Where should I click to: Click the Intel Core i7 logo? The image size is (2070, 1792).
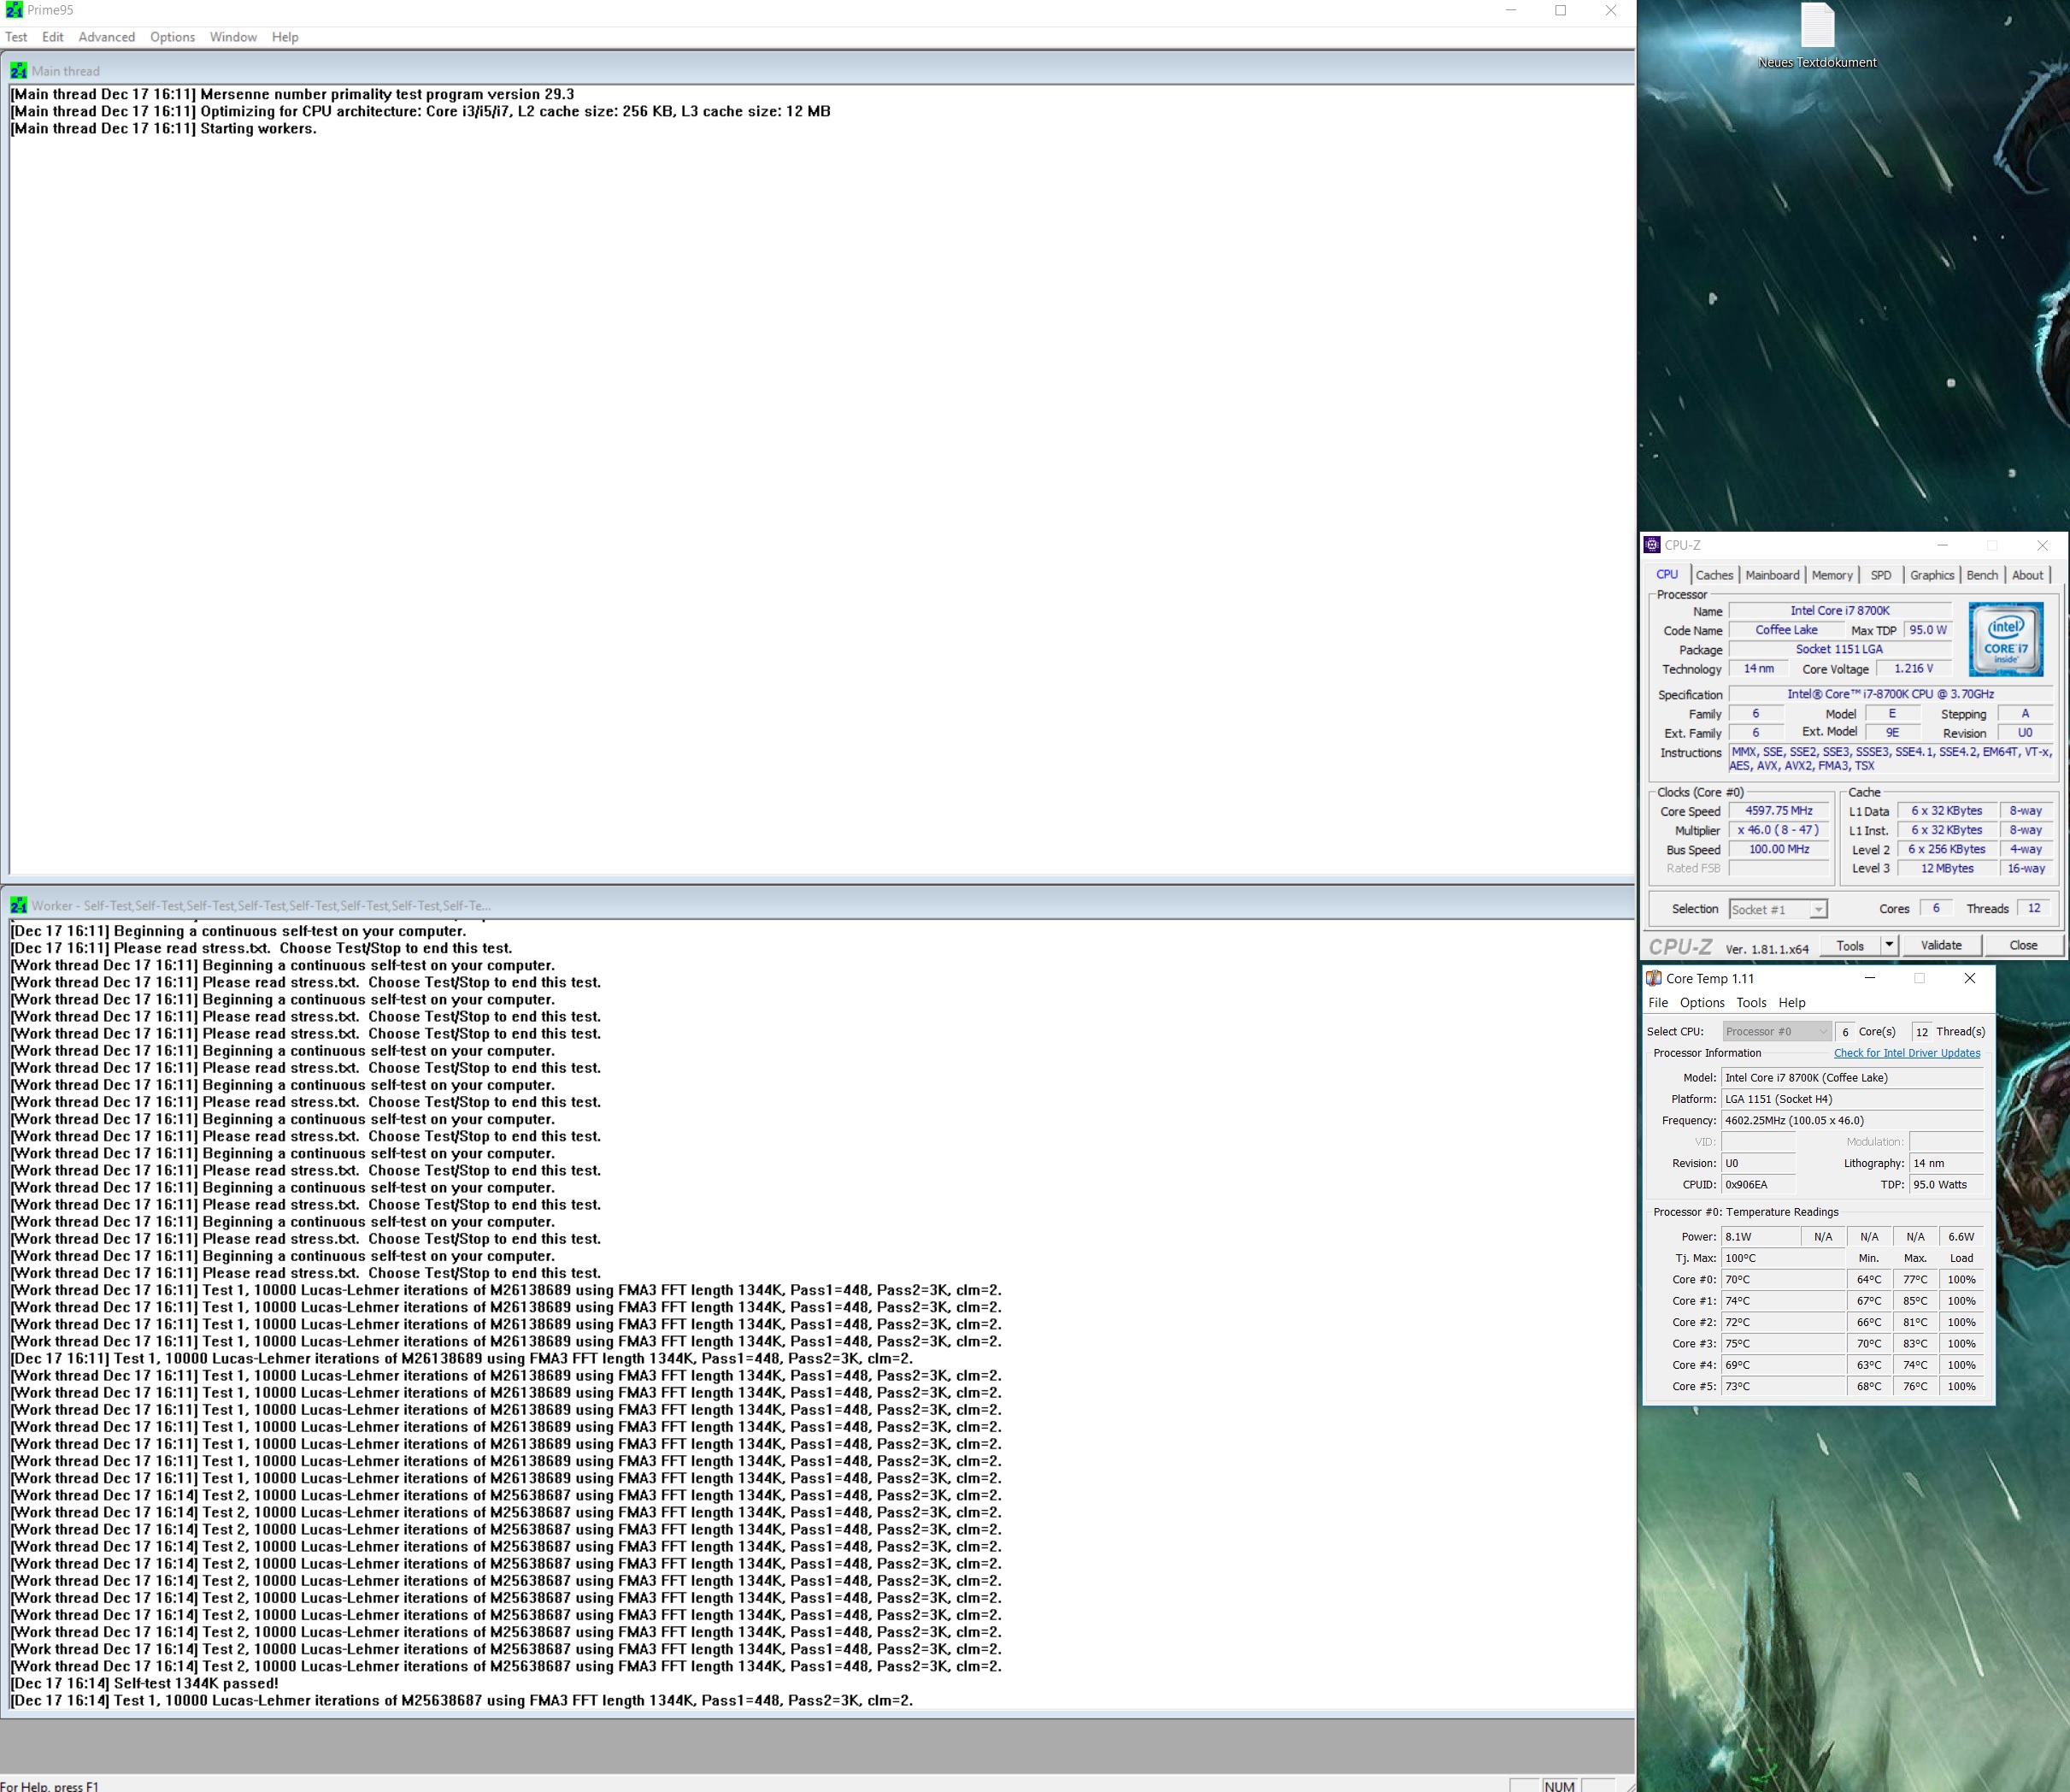coord(2005,639)
